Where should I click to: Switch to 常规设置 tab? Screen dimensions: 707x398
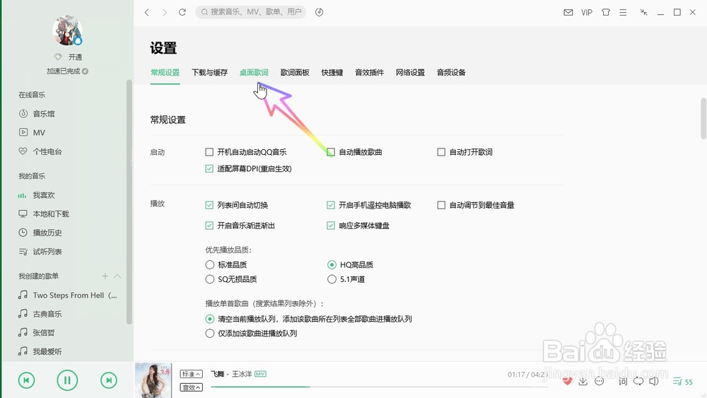tap(165, 73)
